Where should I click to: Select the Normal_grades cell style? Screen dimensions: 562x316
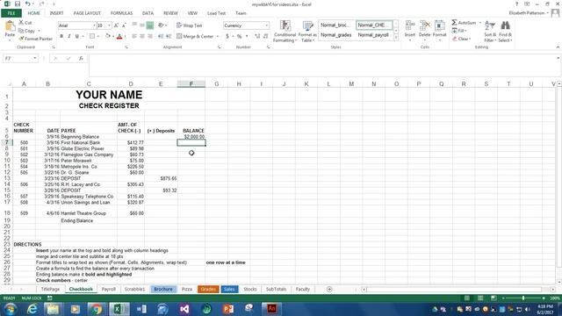[335, 35]
